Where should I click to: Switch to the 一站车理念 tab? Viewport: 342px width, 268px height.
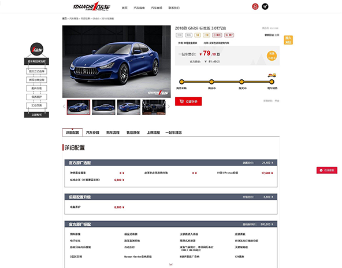coord(174,133)
